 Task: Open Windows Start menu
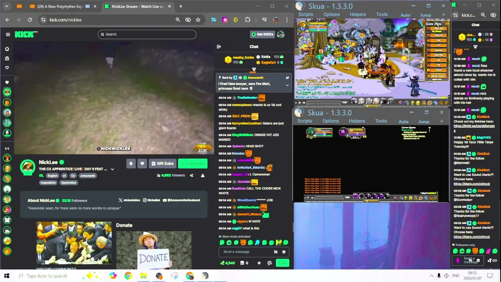(x=6, y=276)
